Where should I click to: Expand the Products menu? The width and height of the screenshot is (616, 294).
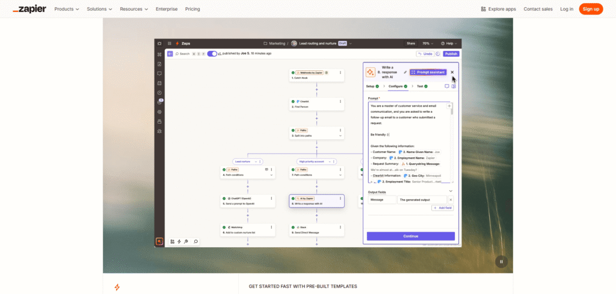pos(67,9)
